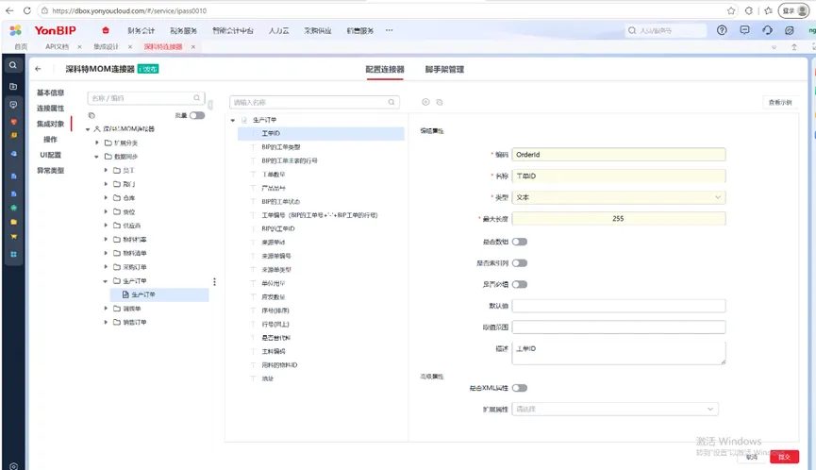Open the more menu ellipsis in top navigation
This screenshot has height=470, width=816.
click(x=390, y=30)
